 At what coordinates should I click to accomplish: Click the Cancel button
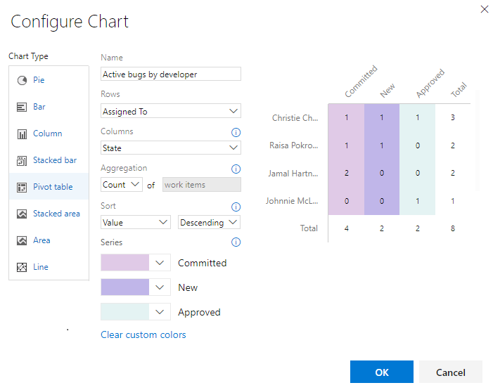click(451, 372)
